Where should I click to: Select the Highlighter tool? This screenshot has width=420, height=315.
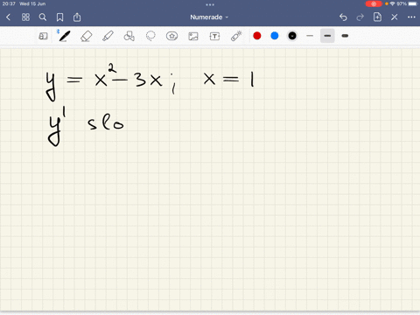[x=108, y=36]
